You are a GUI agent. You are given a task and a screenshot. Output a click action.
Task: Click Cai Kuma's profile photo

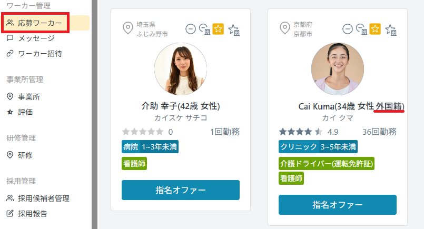(338, 69)
